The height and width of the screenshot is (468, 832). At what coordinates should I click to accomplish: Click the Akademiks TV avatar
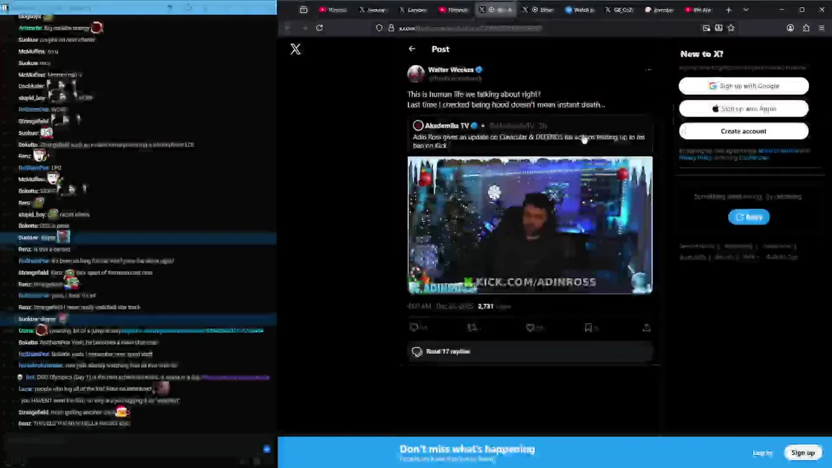tap(418, 125)
